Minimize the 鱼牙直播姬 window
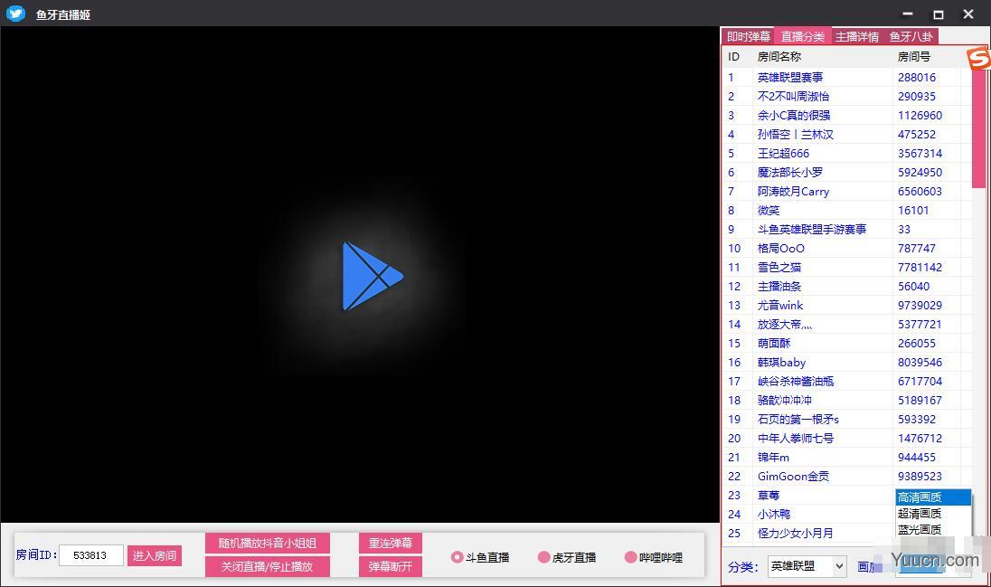 click(x=908, y=14)
